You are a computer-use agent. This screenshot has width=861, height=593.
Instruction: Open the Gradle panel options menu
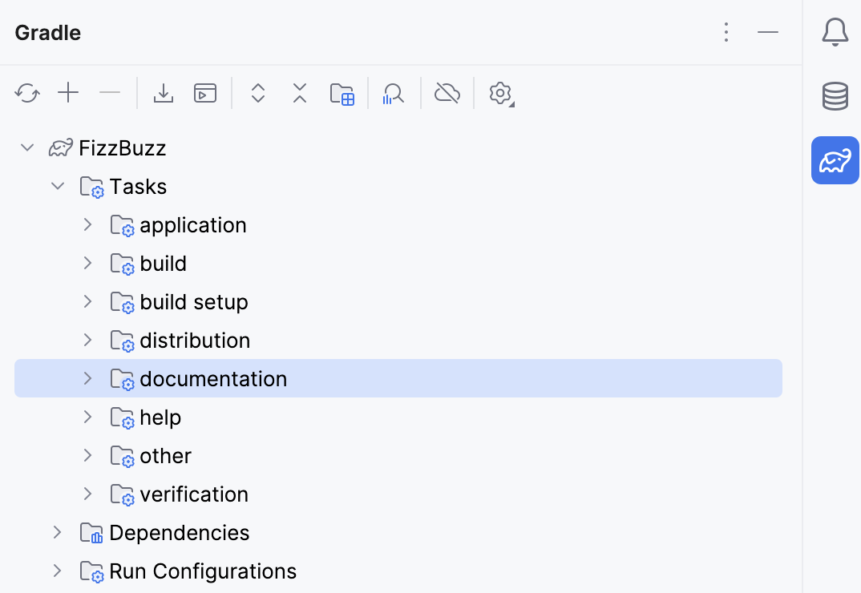(726, 32)
